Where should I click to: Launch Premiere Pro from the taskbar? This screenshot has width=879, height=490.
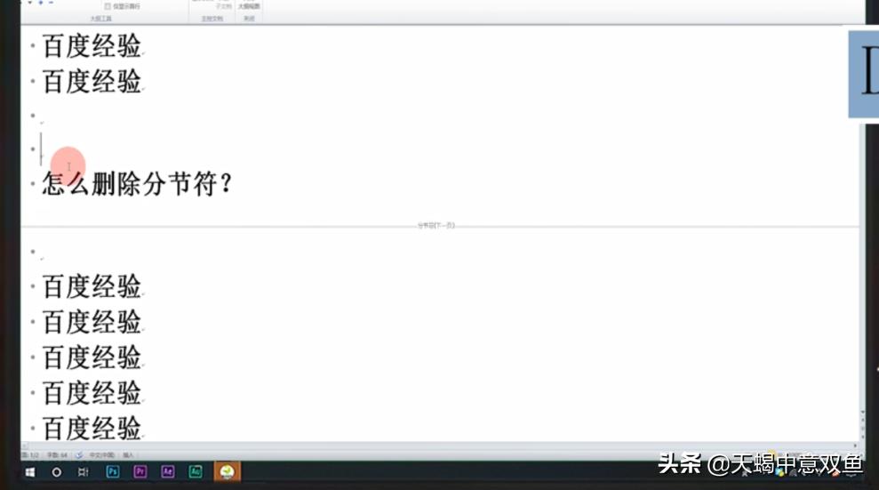click(140, 471)
